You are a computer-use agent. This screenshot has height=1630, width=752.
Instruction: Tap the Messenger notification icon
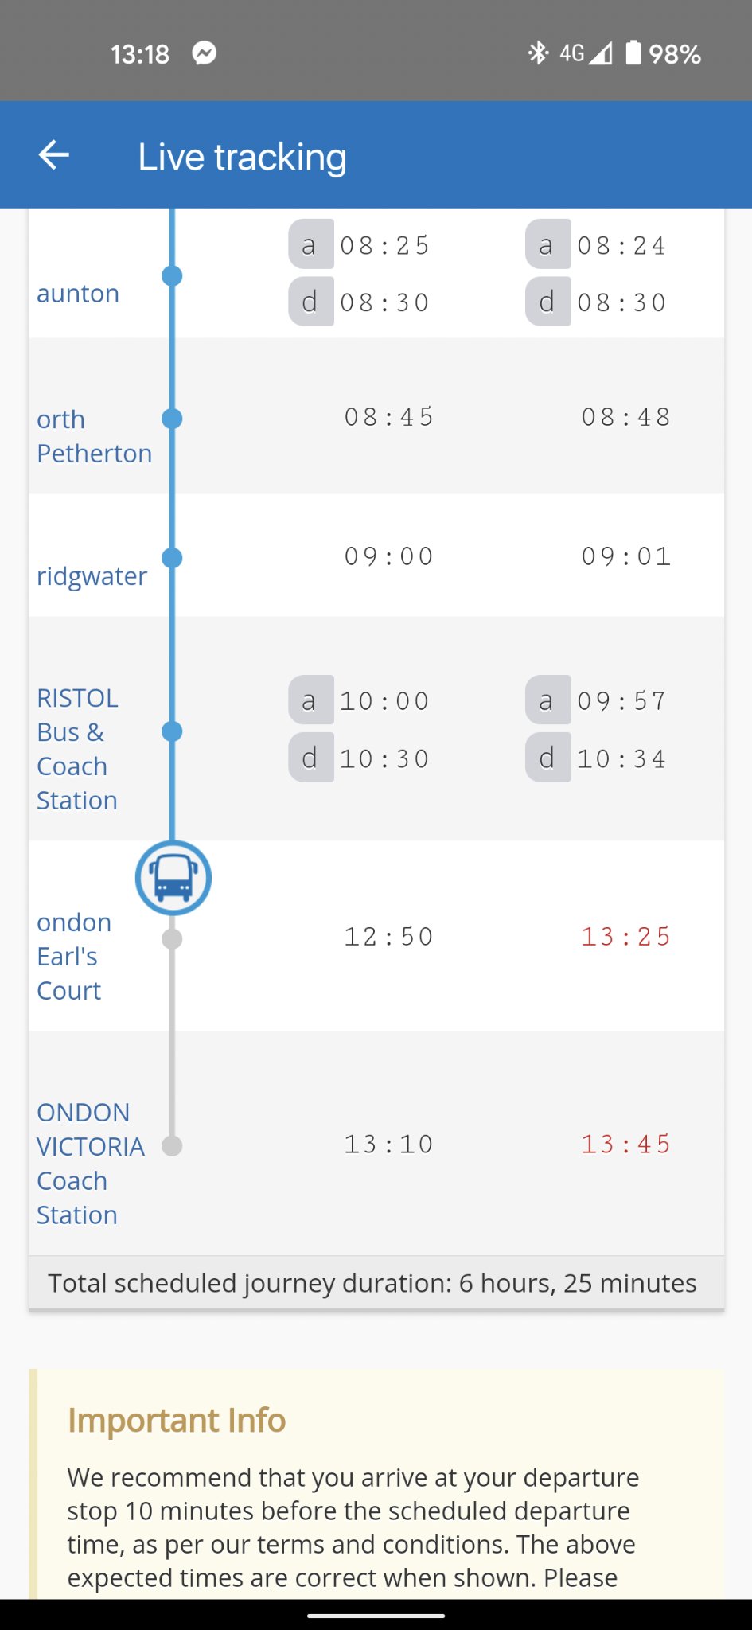[x=205, y=53]
